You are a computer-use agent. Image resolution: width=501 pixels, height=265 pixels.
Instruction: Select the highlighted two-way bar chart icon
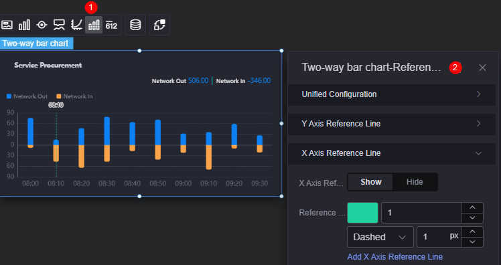[94, 25]
